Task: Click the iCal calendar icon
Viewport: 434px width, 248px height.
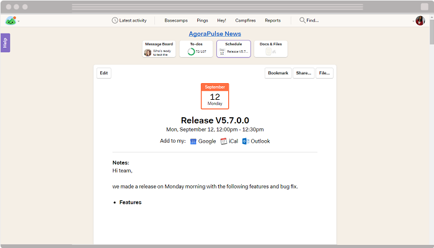Action: pyautogui.click(x=223, y=141)
